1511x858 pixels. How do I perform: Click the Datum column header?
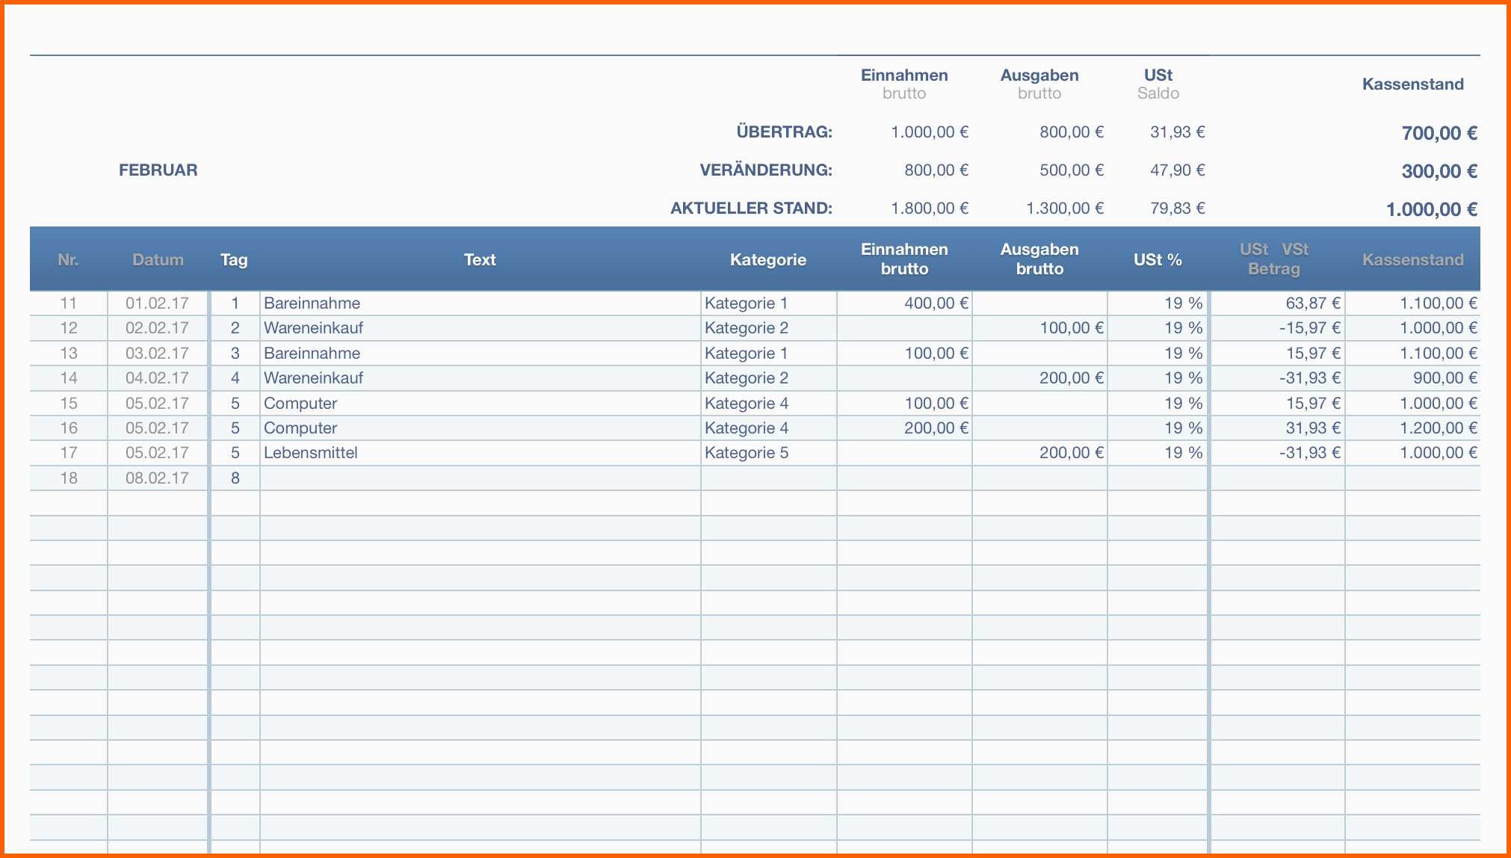[x=158, y=259]
